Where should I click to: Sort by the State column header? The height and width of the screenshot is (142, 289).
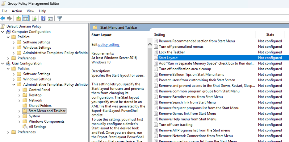[x=270, y=34]
